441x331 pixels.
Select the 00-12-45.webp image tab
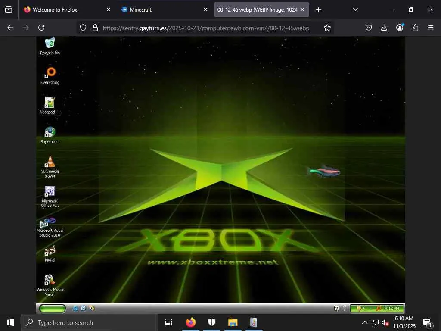(x=261, y=9)
